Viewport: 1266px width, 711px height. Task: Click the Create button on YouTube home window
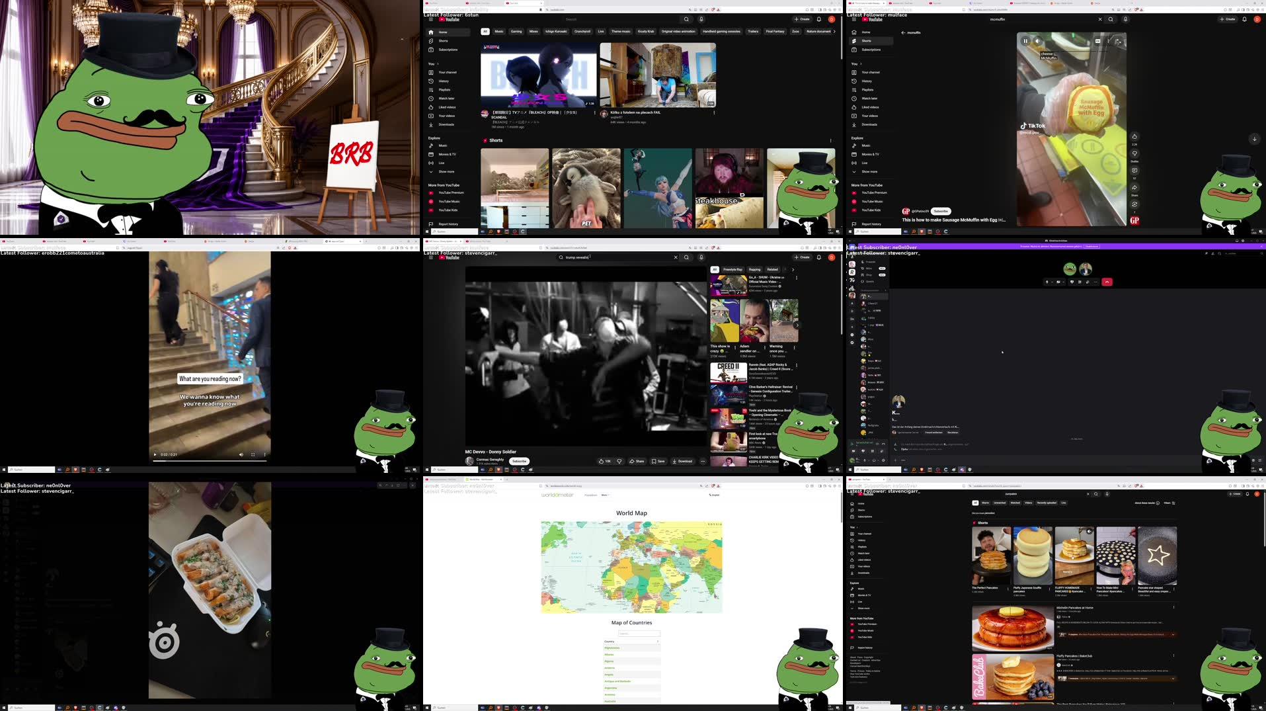(802, 19)
